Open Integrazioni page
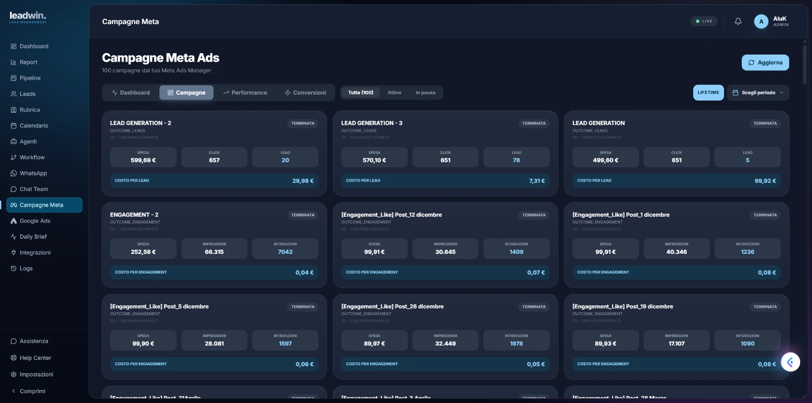Viewport: 812px width, 403px height. pyautogui.click(x=44, y=253)
